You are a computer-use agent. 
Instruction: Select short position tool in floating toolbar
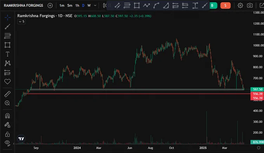[x=185, y=5]
